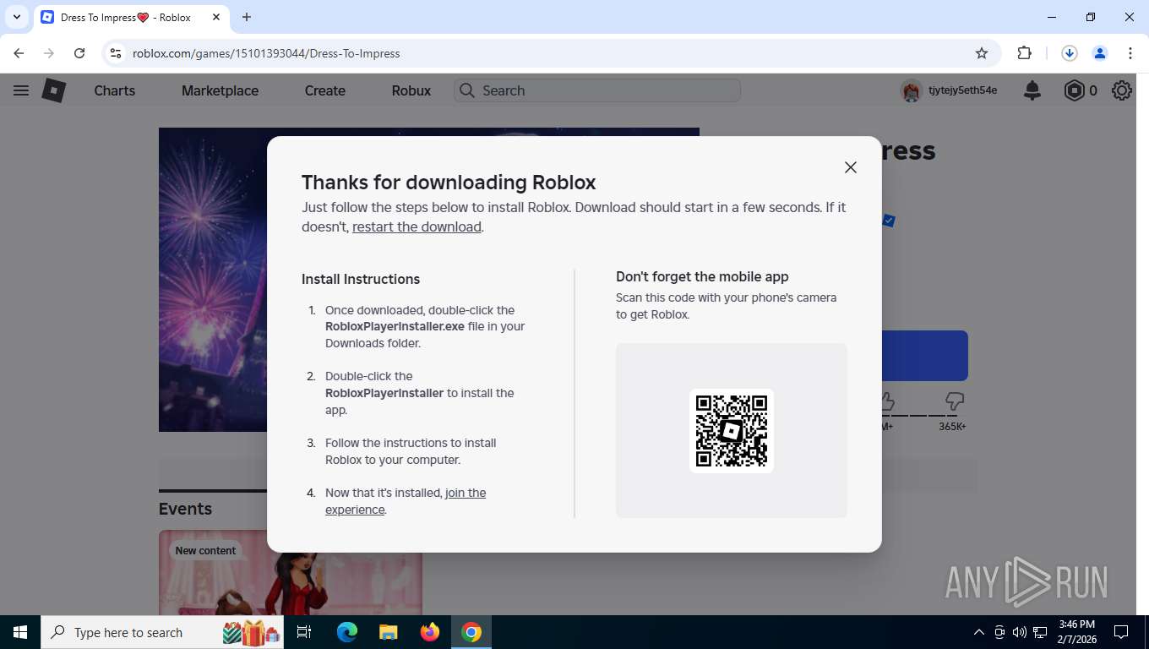Screen dimensions: 1149x649
Task: Click the Roblox QR code image
Action: click(x=732, y=431)
